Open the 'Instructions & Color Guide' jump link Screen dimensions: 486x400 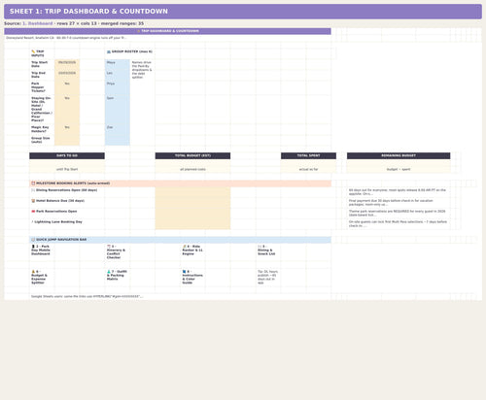(x=192, y=277)
